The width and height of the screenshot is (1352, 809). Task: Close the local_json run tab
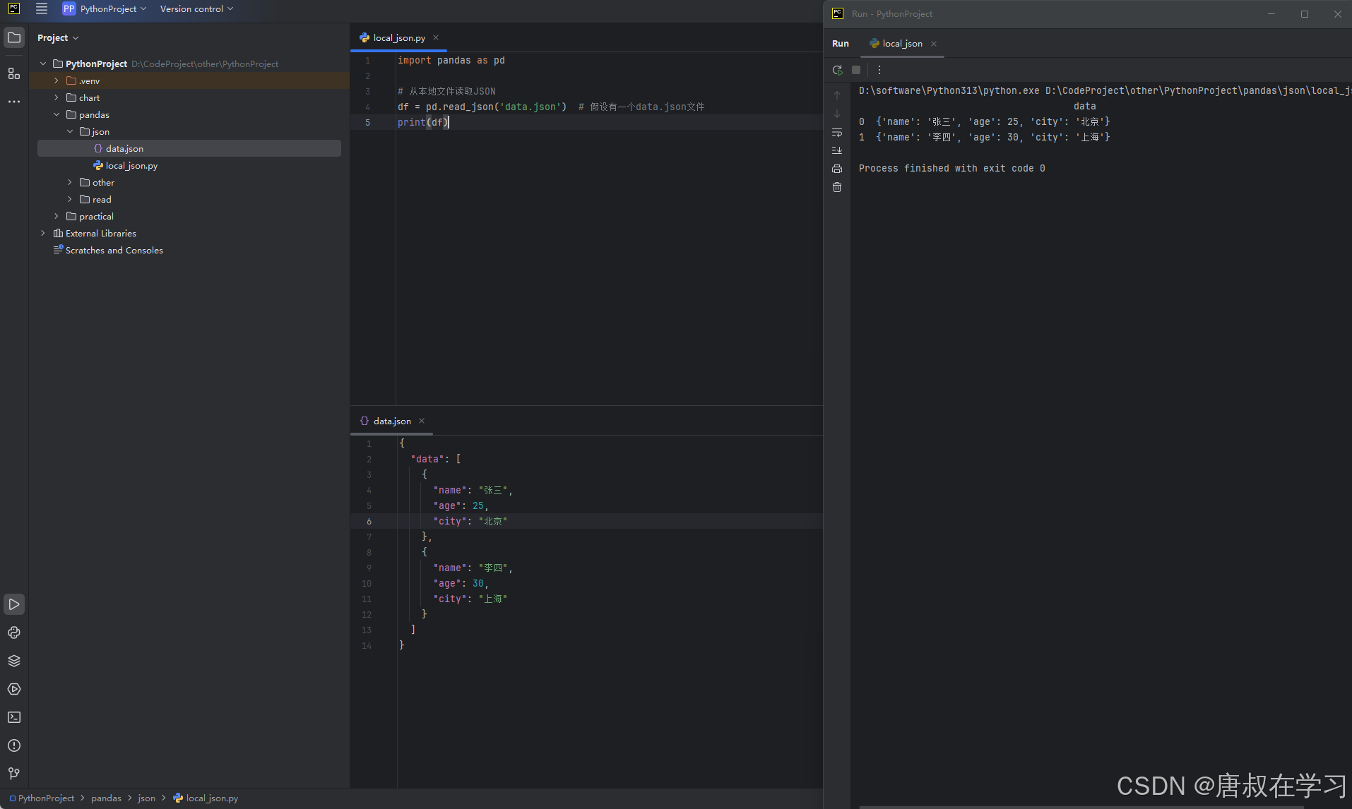pyautogui.click(x=934, y=44)
